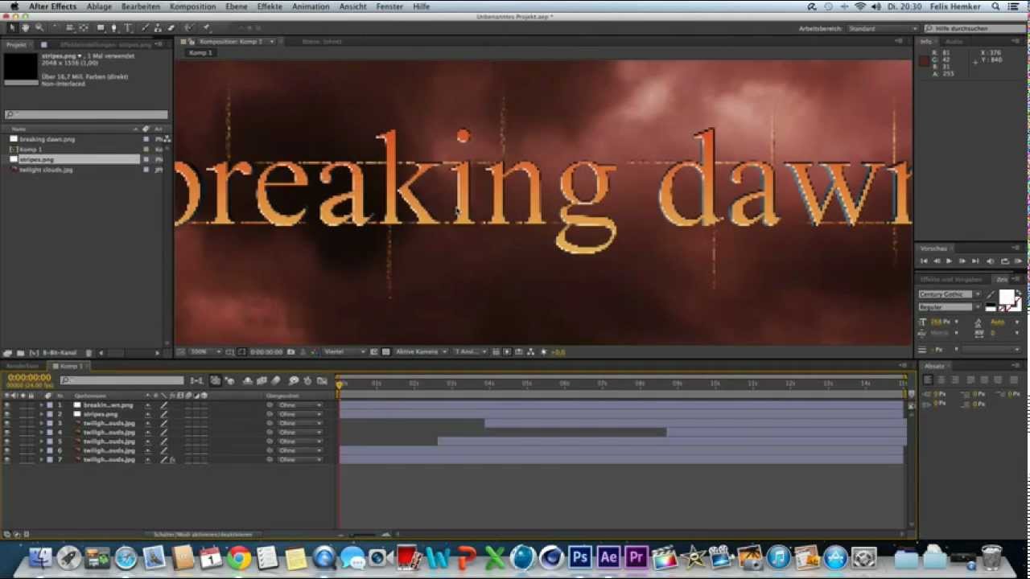Expand layer 2 stripes.png properties

pyautogui.click(x=41, y=414)
